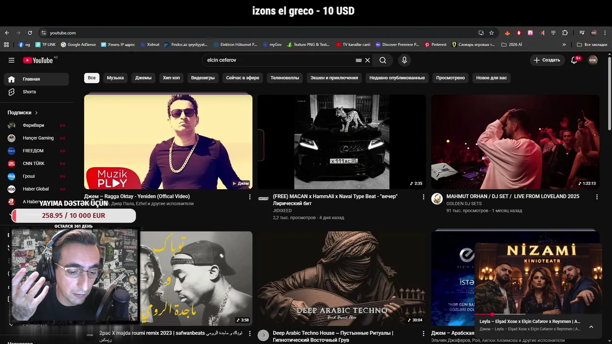Open the Гроші subscription channel
The image size is (612, 344).
click(36, 176)
